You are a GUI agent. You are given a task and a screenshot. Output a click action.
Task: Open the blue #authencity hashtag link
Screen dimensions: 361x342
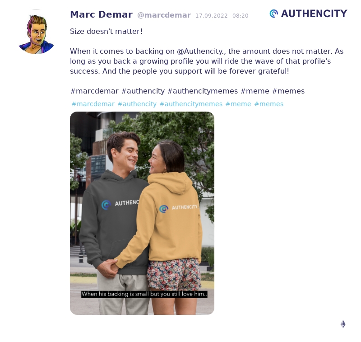(x=137, y=104)
